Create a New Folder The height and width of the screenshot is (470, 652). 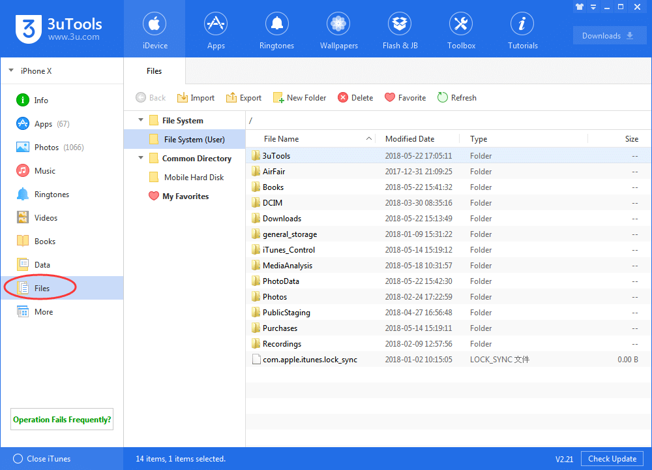299,98
